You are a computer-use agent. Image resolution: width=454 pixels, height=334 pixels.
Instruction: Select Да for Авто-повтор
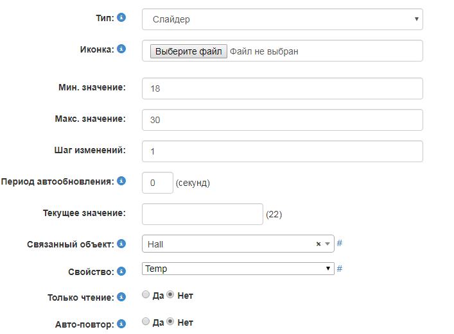[146, 322]
